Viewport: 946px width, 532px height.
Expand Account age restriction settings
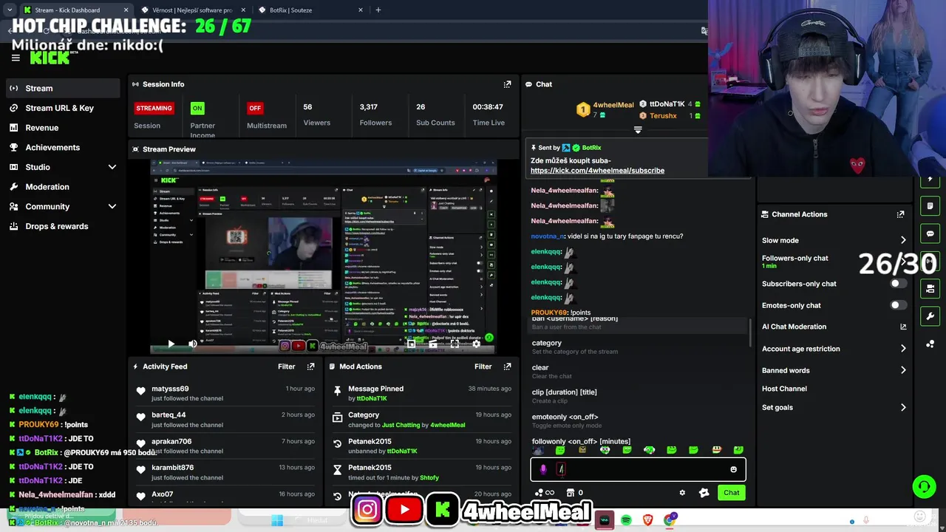pyautogui.click(x=903, y=349)
